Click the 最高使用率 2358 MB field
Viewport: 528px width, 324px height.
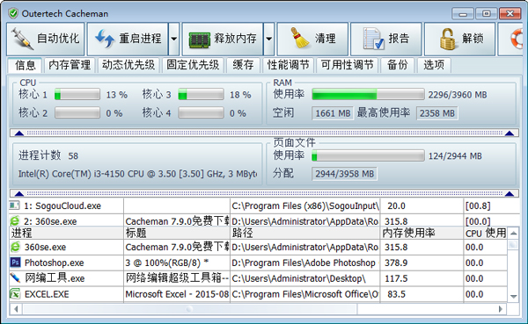point(437,113)
